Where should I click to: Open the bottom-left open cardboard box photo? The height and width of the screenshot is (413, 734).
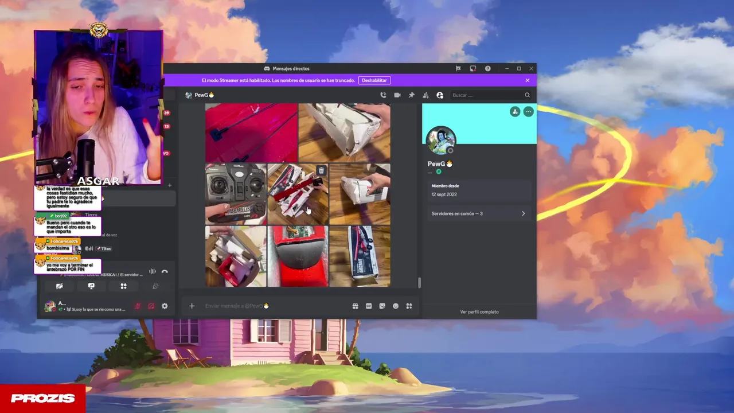click(x=236, y=256)
